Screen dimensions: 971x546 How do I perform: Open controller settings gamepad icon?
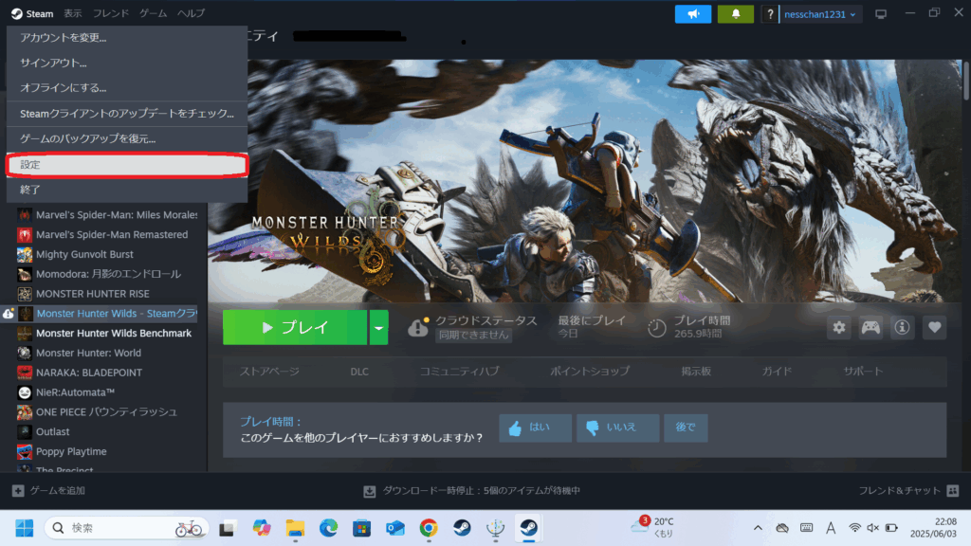(x=870, y=327)
